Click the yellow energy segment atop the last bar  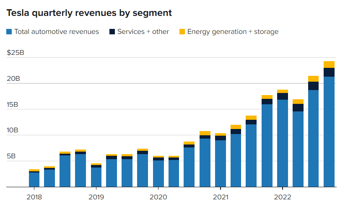pos(329,65)
